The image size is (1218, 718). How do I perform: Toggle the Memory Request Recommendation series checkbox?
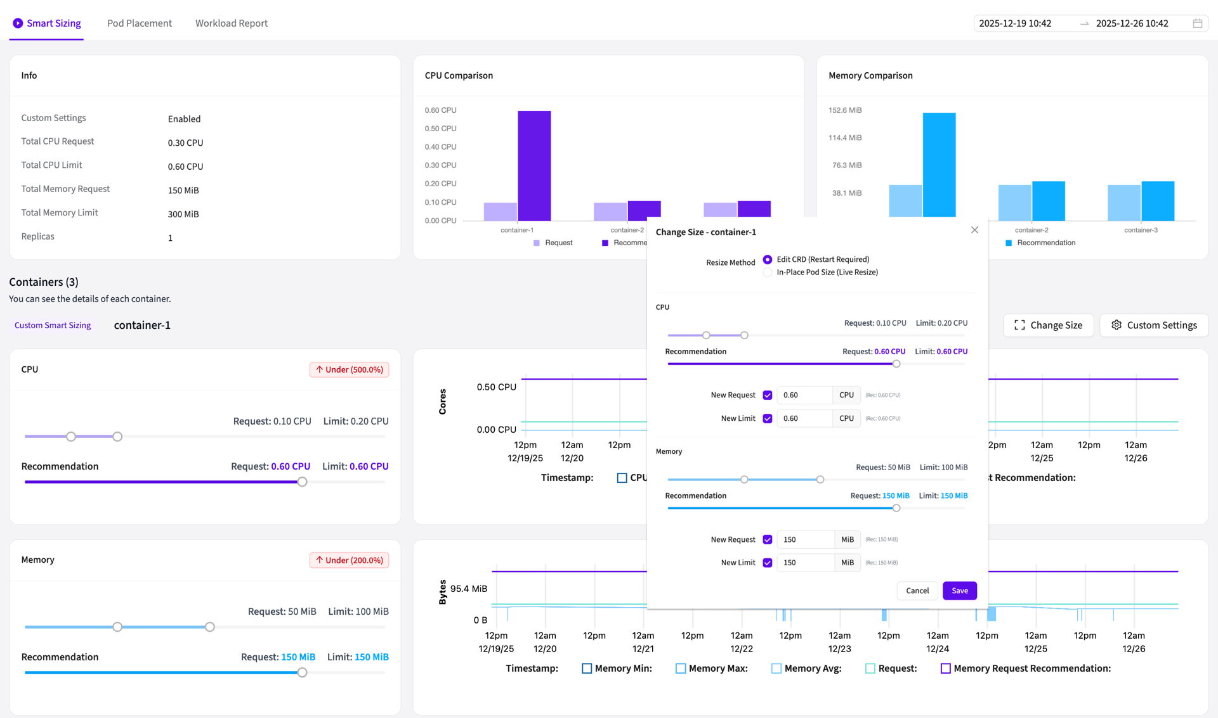946,669
